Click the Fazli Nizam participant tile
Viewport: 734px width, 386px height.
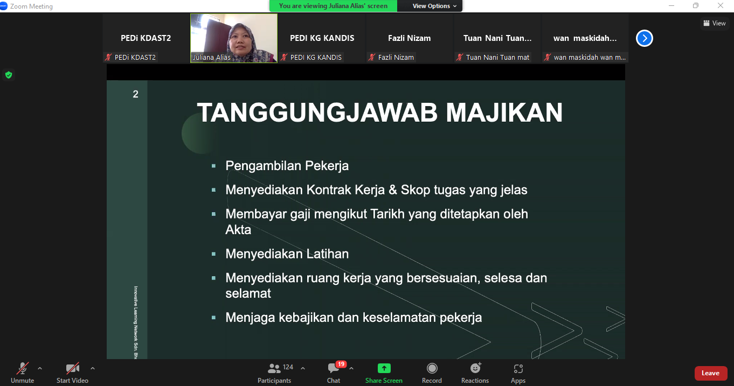coord(410,38)
